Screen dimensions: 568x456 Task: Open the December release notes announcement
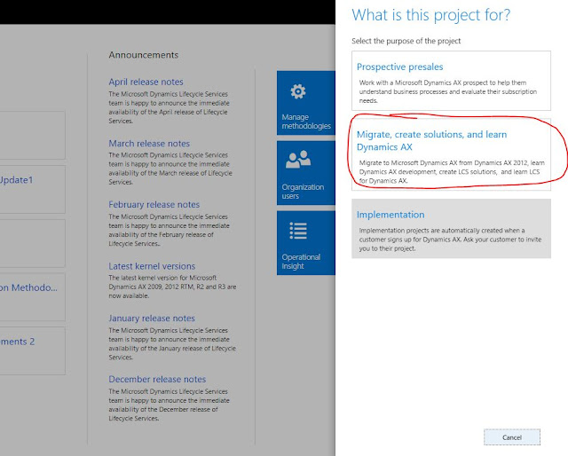coord(157,379)
